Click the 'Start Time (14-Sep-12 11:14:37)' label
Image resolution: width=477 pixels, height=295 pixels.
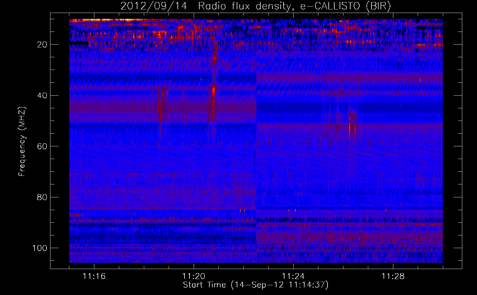click(x=256, y=285)
